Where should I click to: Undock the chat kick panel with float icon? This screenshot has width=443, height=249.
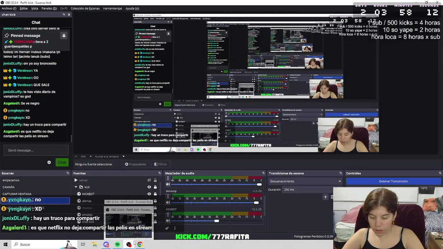point(64,15)
